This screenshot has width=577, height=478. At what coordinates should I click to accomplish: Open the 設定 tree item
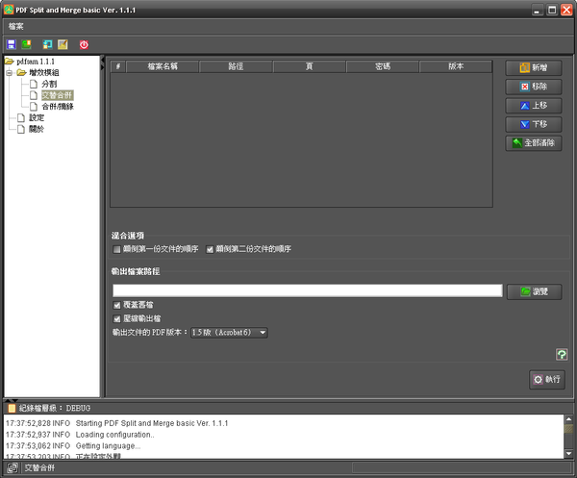tap(37, 117)
